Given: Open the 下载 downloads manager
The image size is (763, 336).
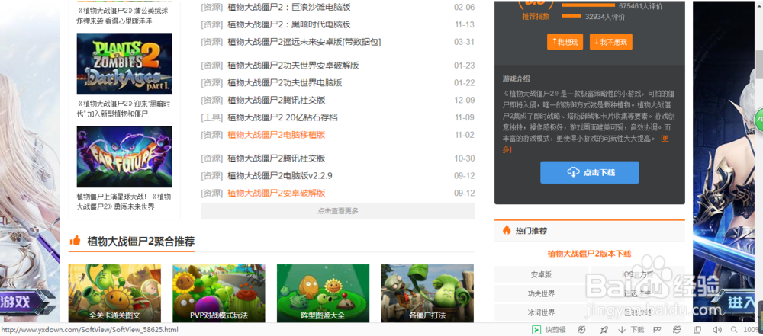Looking at the screenshot, I should pos(631,330).
